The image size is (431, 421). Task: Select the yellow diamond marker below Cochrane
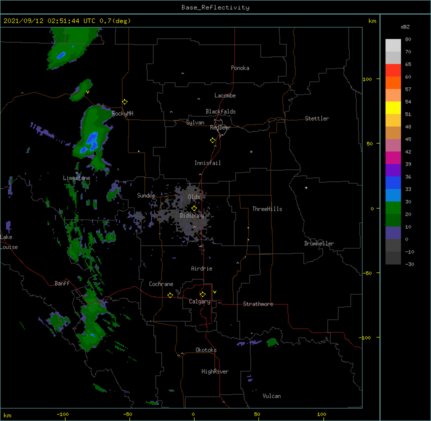(170, 295)
